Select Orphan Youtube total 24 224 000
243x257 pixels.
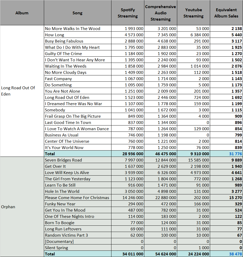193,254
